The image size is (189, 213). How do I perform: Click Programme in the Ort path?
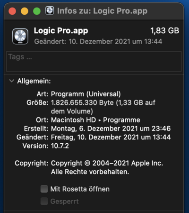click(121, 120)
